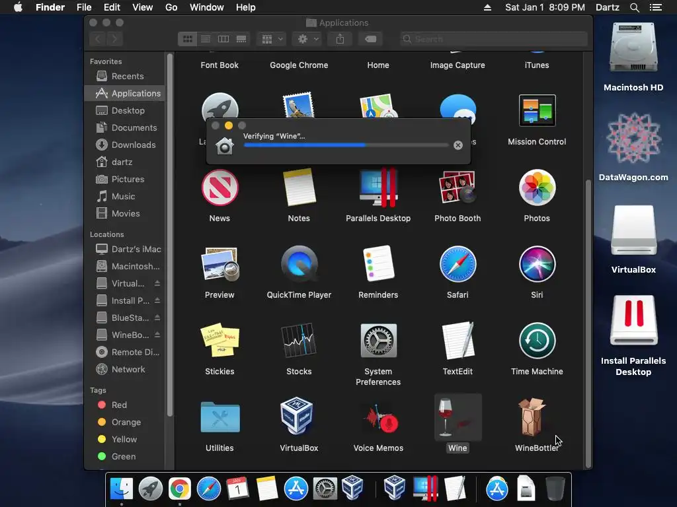
Task: Click the Applications window vertical scrollbar
Action: tap(588, 323)
